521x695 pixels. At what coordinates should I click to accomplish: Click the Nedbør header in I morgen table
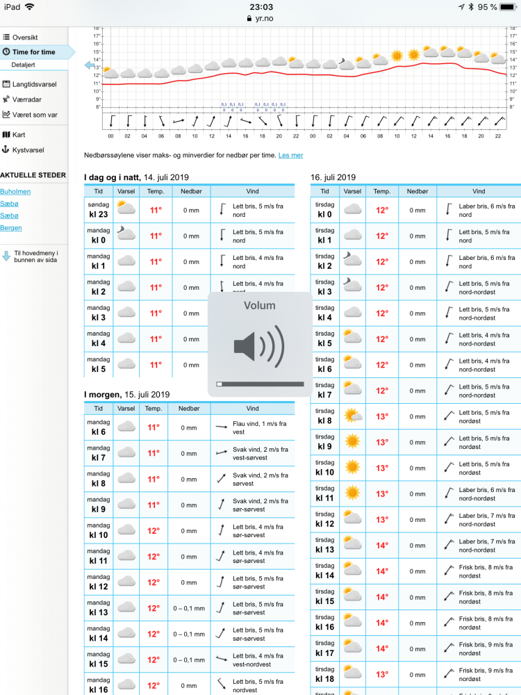coord(189,409)
